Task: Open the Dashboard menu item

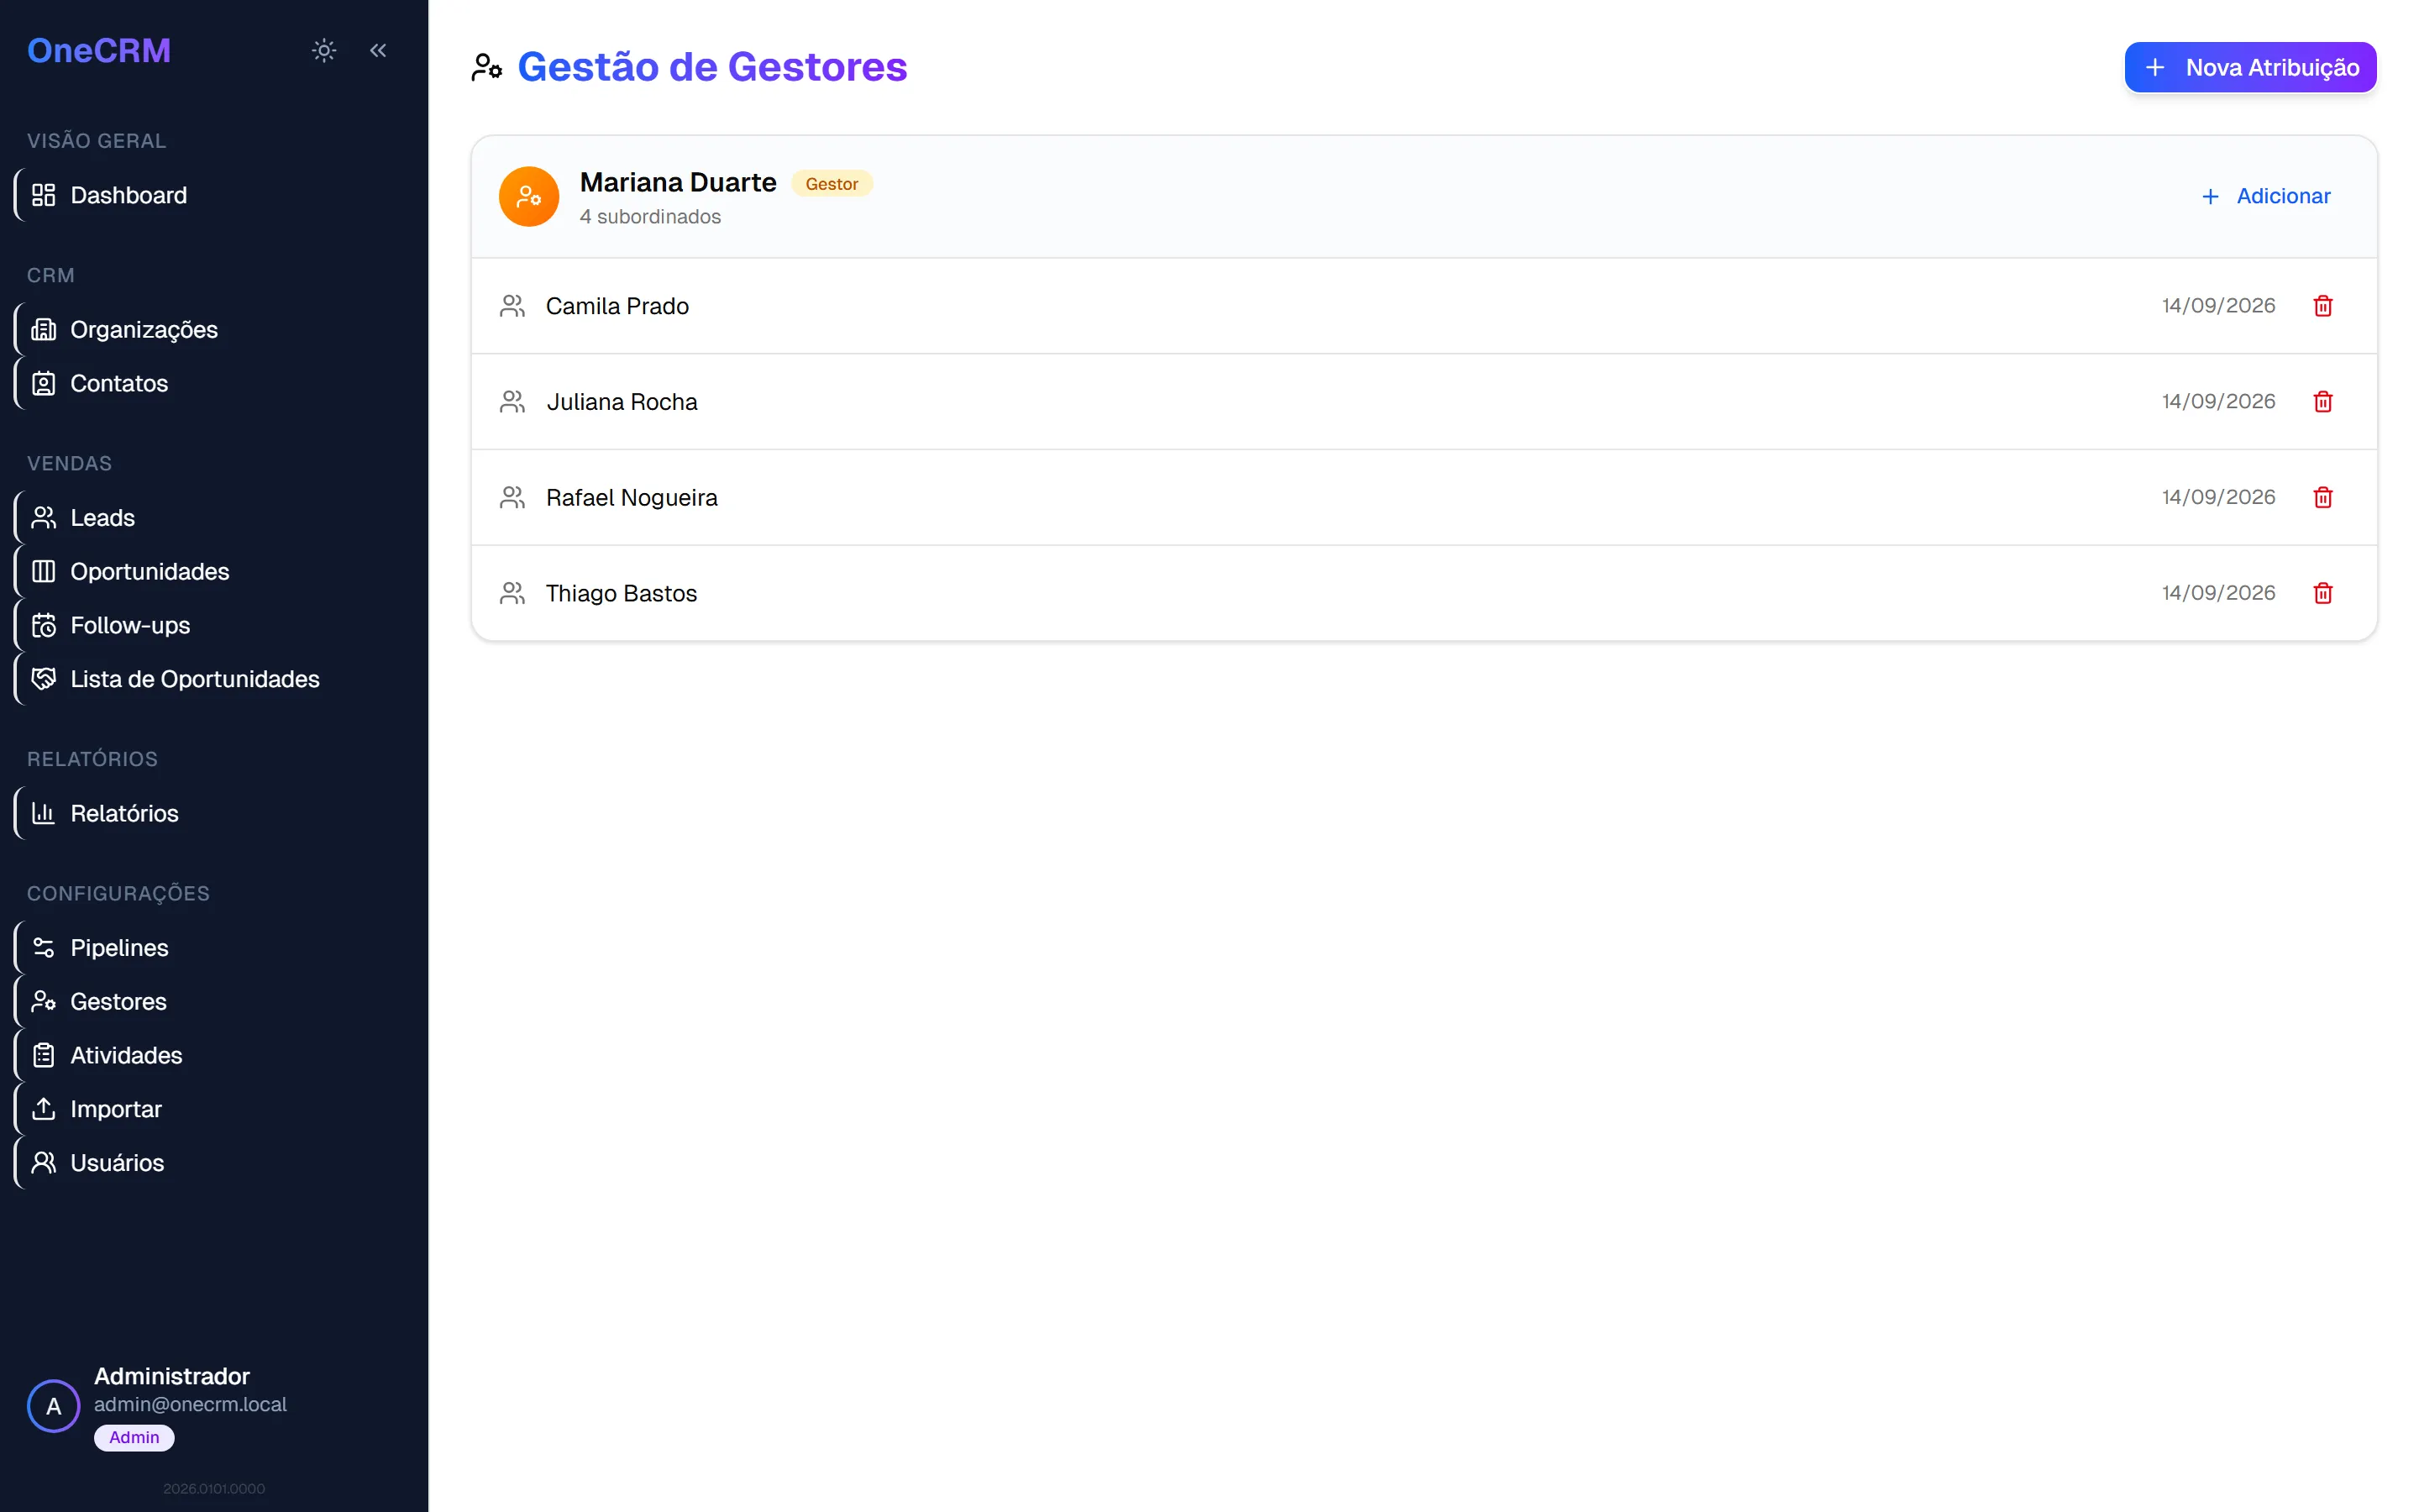Action: point(215,195)
